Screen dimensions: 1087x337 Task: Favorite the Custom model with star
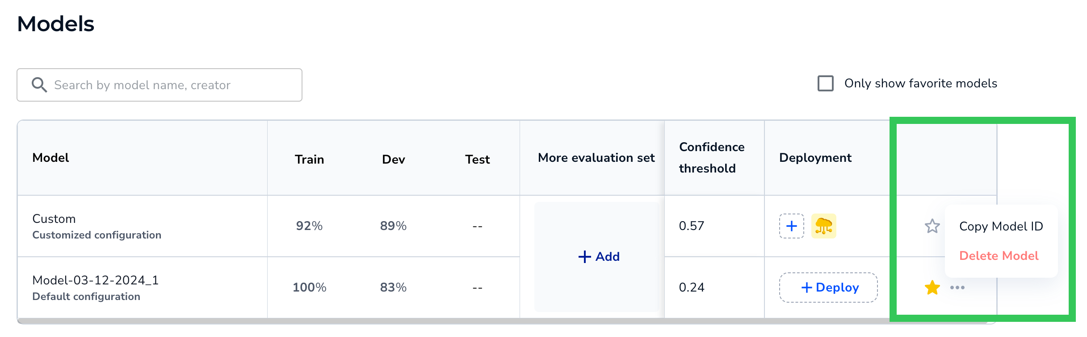pyautogui.click(x=932, y=226)
